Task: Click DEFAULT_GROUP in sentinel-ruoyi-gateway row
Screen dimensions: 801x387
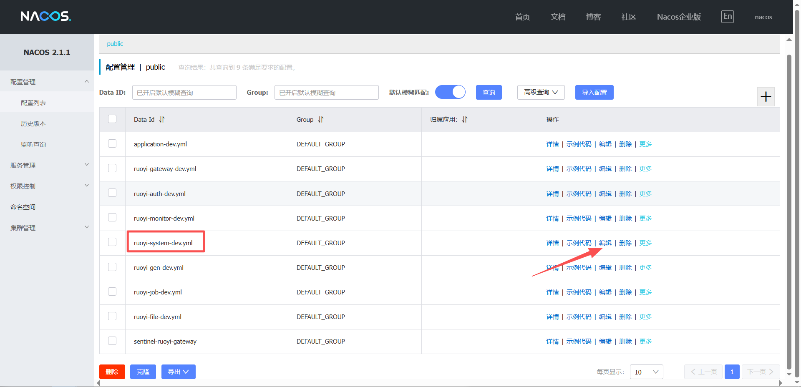Action: [x=321, y=342]
